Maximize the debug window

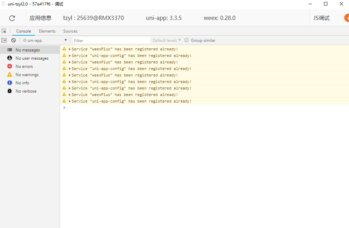pyautogui.click(x=326, y=4)
